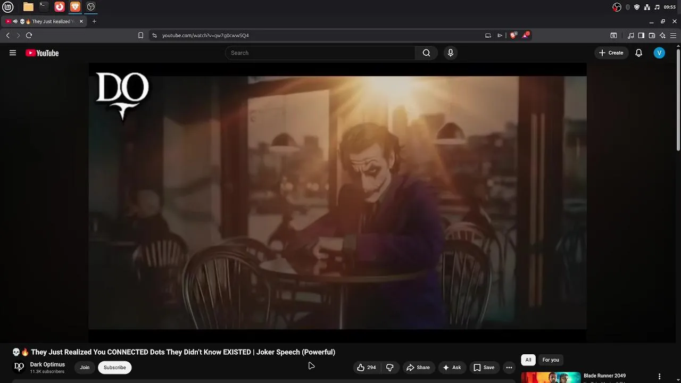Focus the address bar URL

point(205,36)
